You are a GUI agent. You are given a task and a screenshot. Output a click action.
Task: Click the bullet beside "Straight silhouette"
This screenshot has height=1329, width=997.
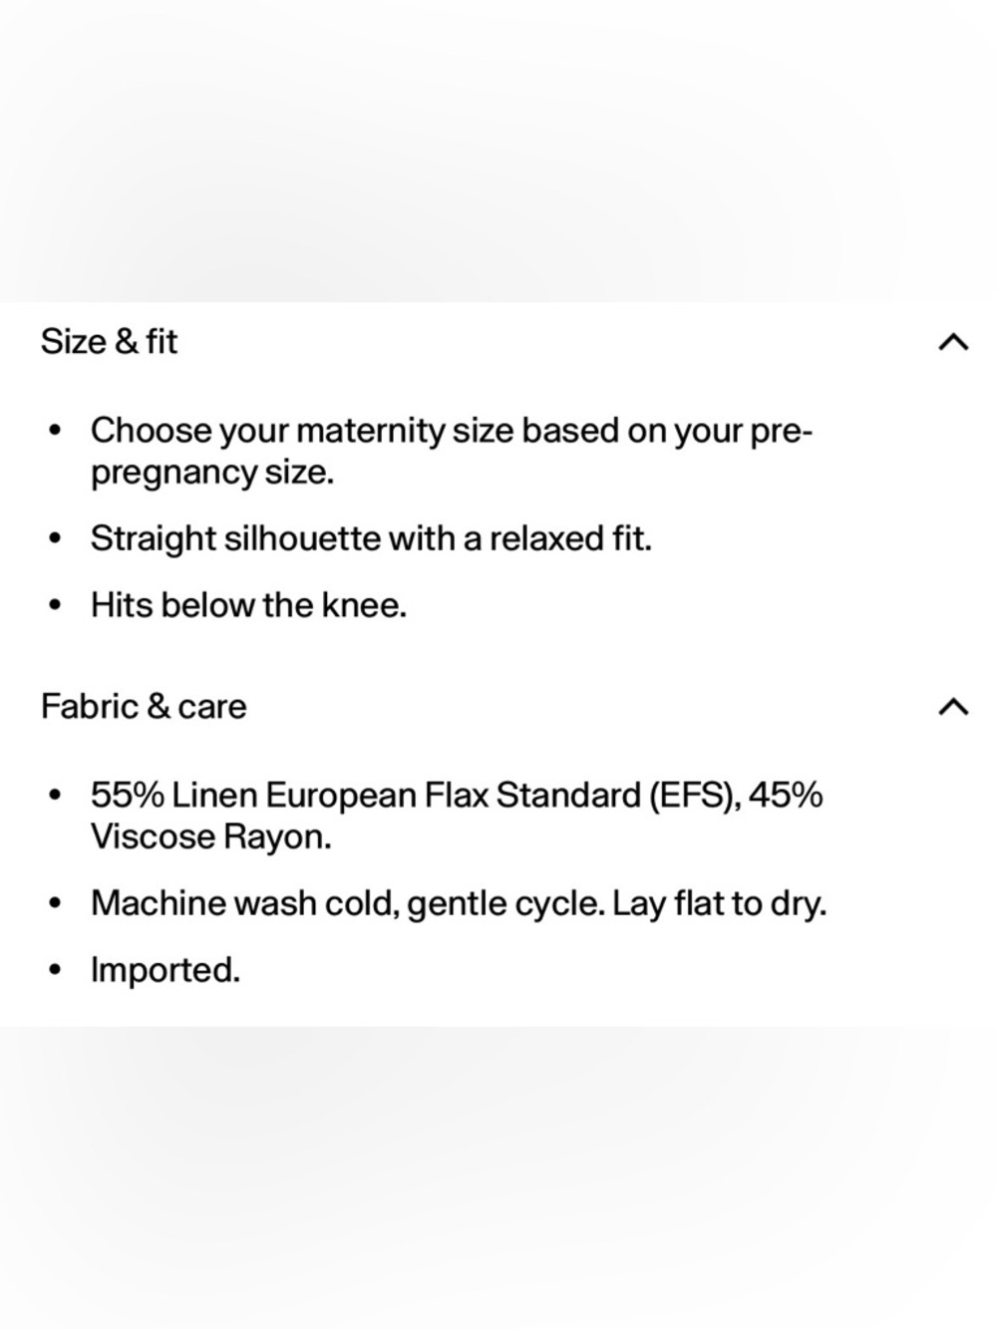coord(56,538)
